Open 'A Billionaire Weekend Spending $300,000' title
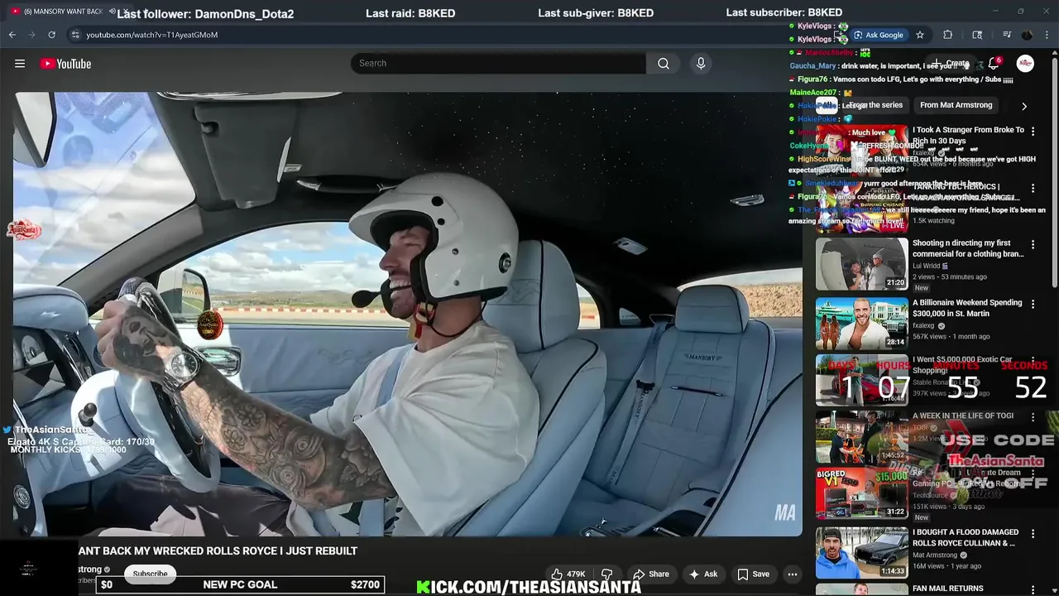 click(x=967, y=308)
